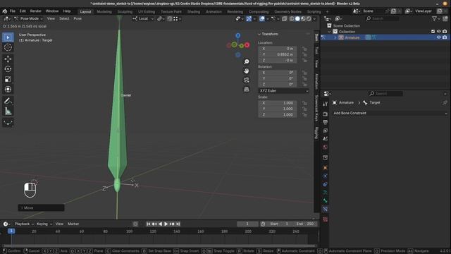This screenshot has height=254, width=451.
Task: Open the View Layer properties tab icon
Action: [325, 131]
